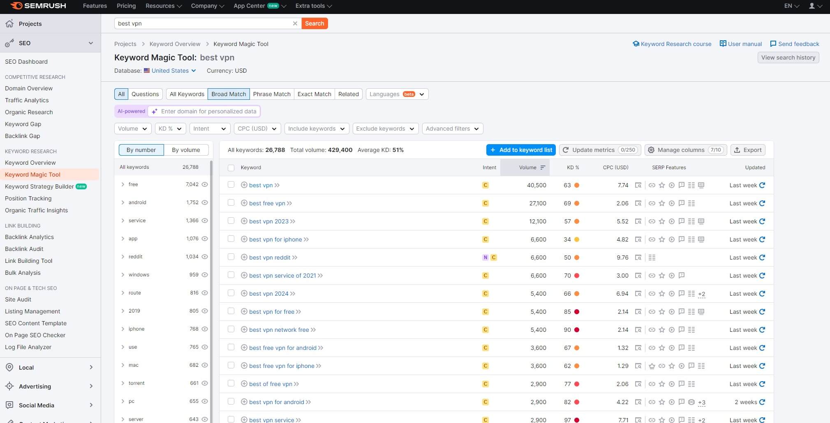Open double-arrow for best vpn keyword
This screenshot has height=423, width=830.
[x=277, y=185]
